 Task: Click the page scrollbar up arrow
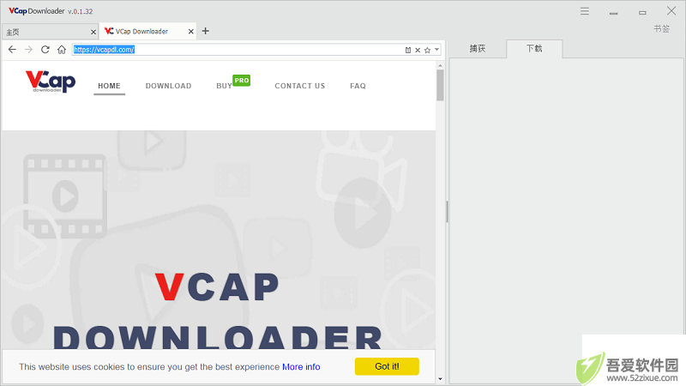pos(440,66)
